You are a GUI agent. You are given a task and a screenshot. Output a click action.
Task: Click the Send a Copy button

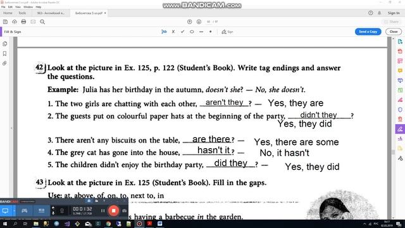tap(368, 32)
